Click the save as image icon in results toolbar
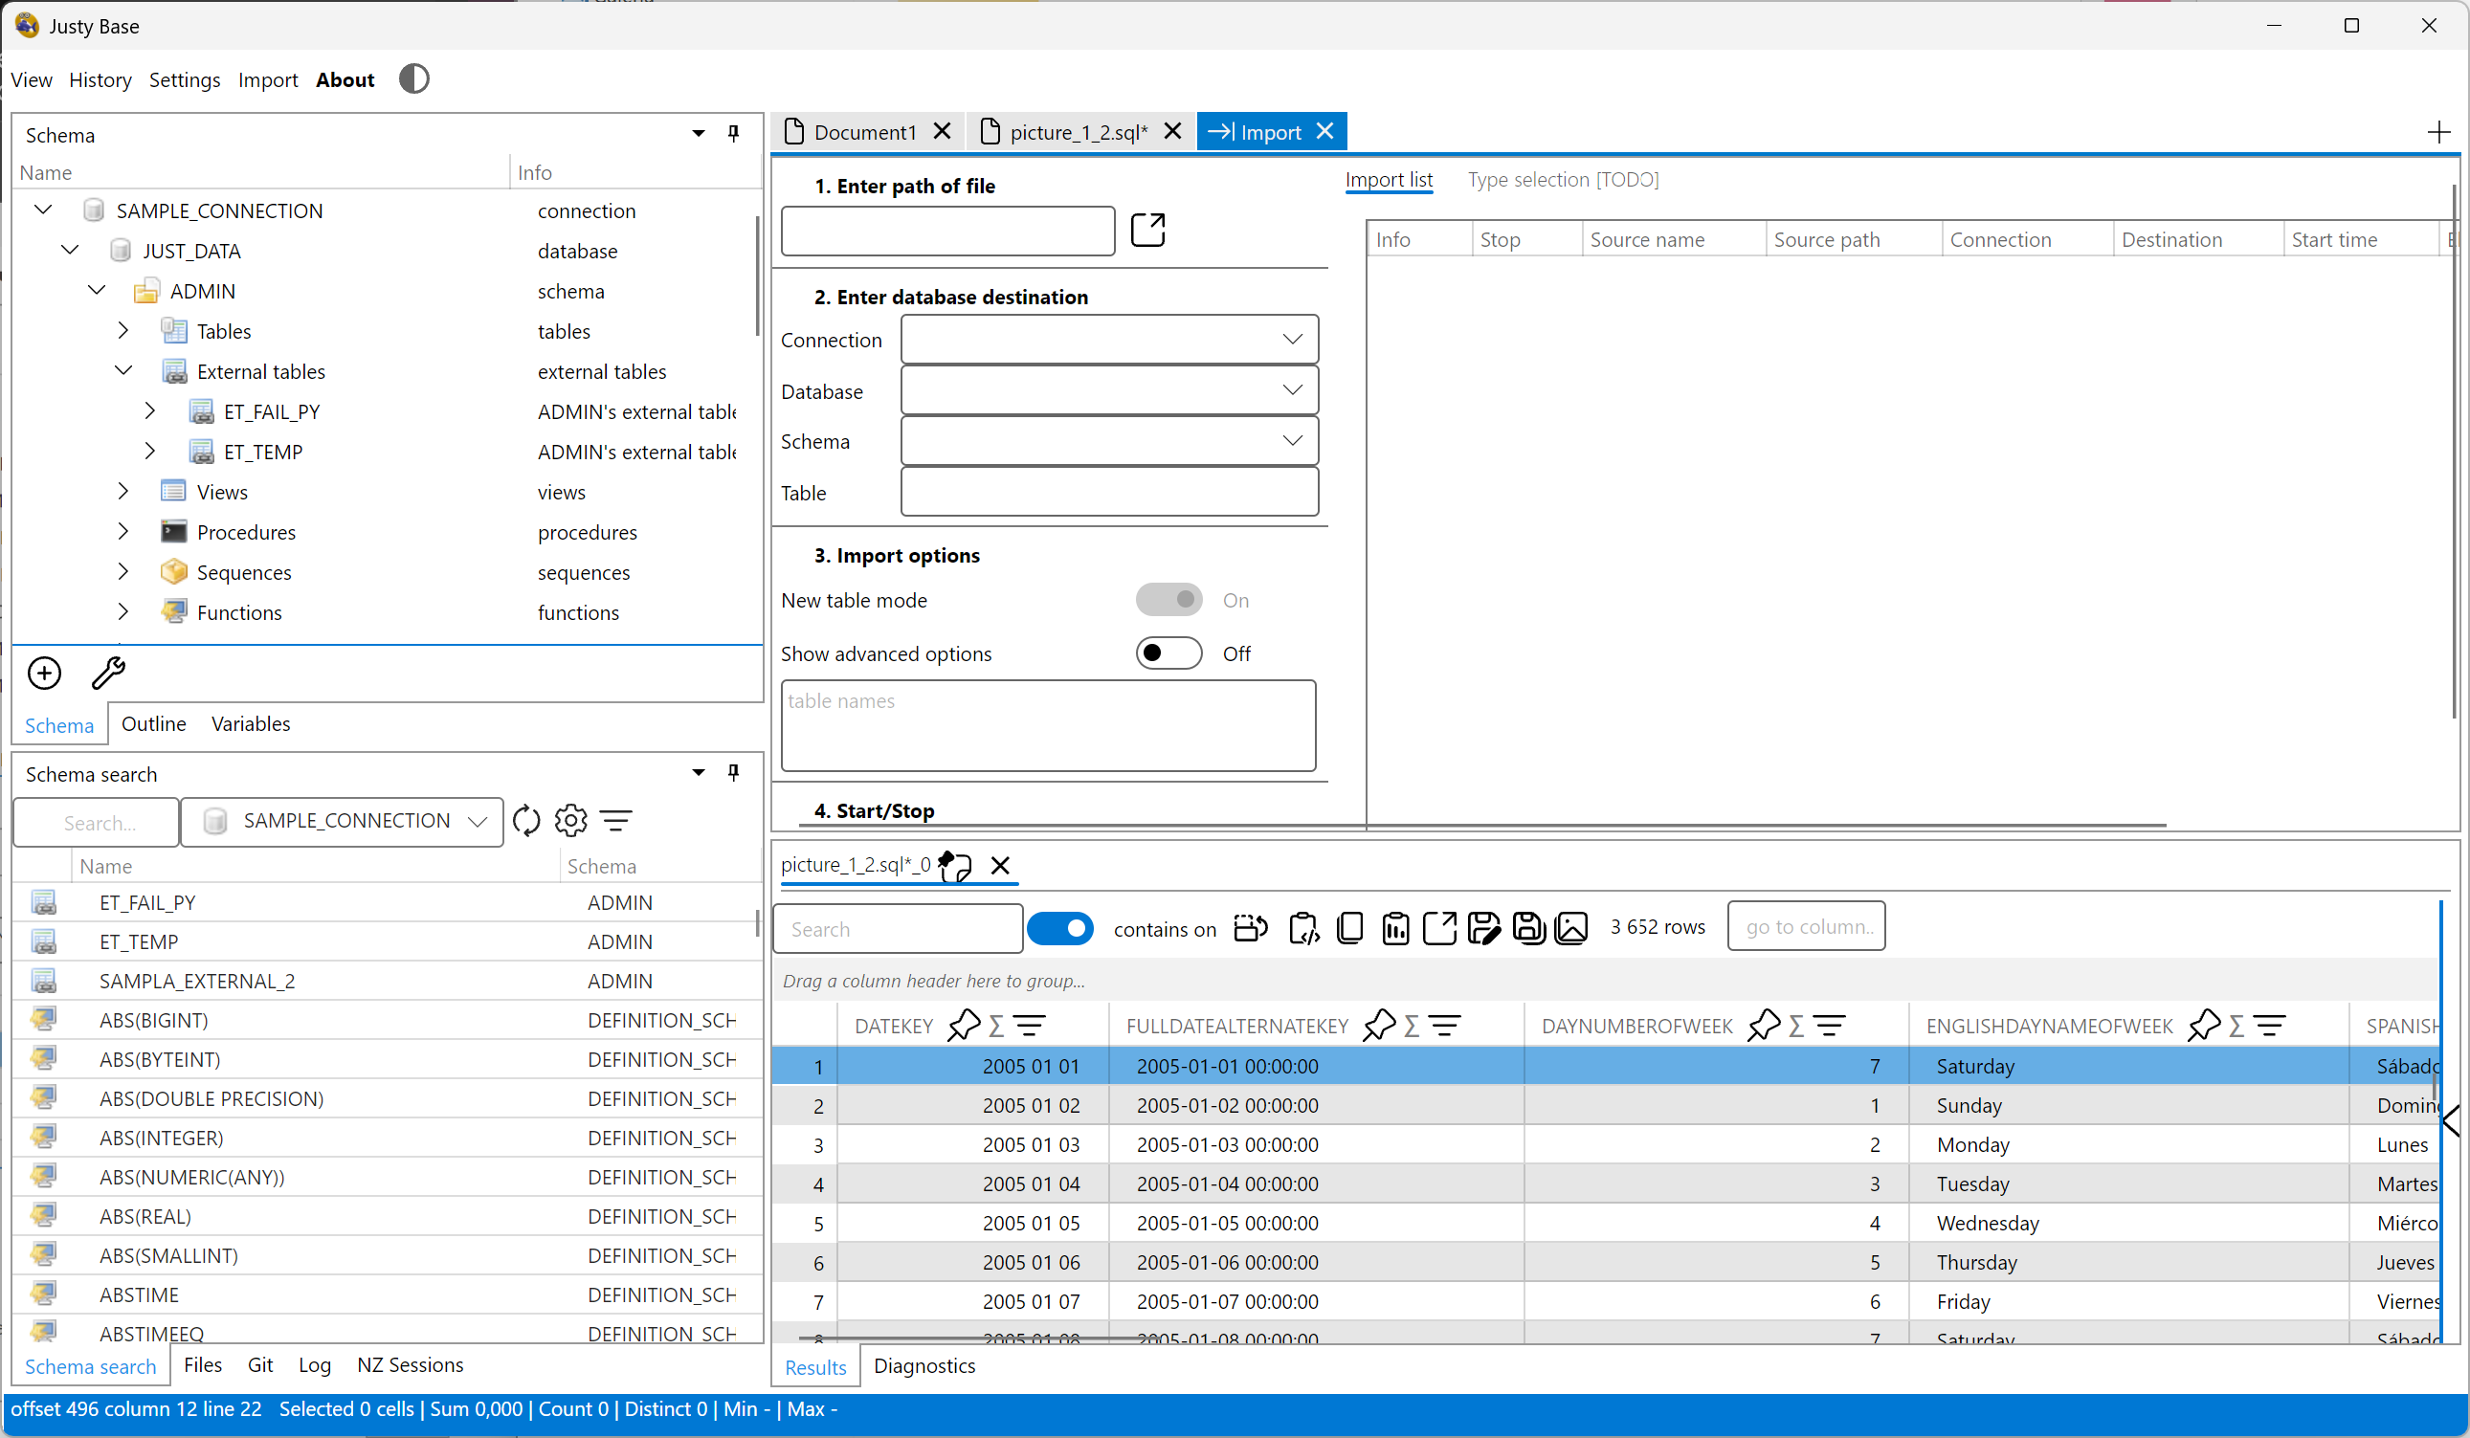This screenshot has height=1438, width=2470. [x=1572, y=927]
